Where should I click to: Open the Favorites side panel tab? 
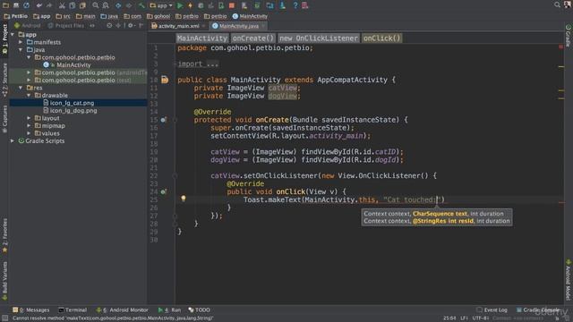(x=4, y=235)
